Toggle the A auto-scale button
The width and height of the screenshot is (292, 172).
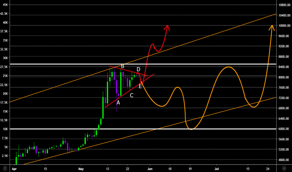[284, 169]
